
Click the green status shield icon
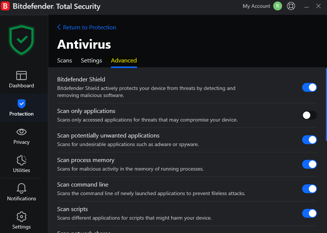click(x=22, y=40)
